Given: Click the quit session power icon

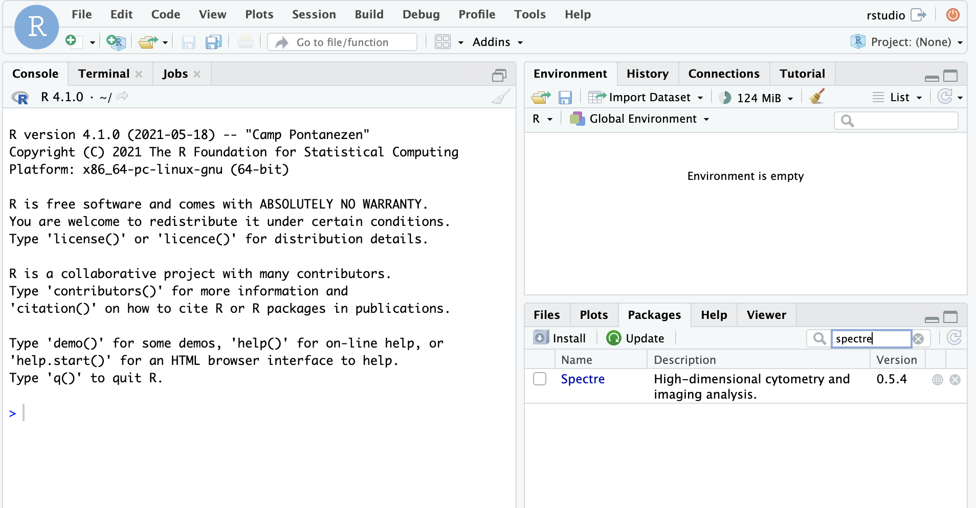Looking at the screenshot, I should click(x=952, y=15).
